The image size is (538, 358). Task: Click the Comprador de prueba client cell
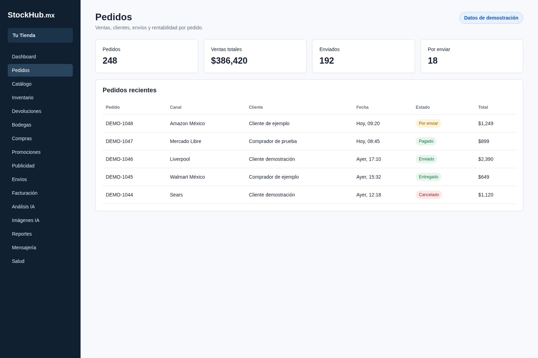[x=273, y=141]
